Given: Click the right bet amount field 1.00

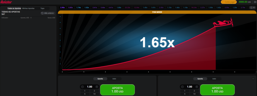Looking at the screenshot, I should coord(189,87).
